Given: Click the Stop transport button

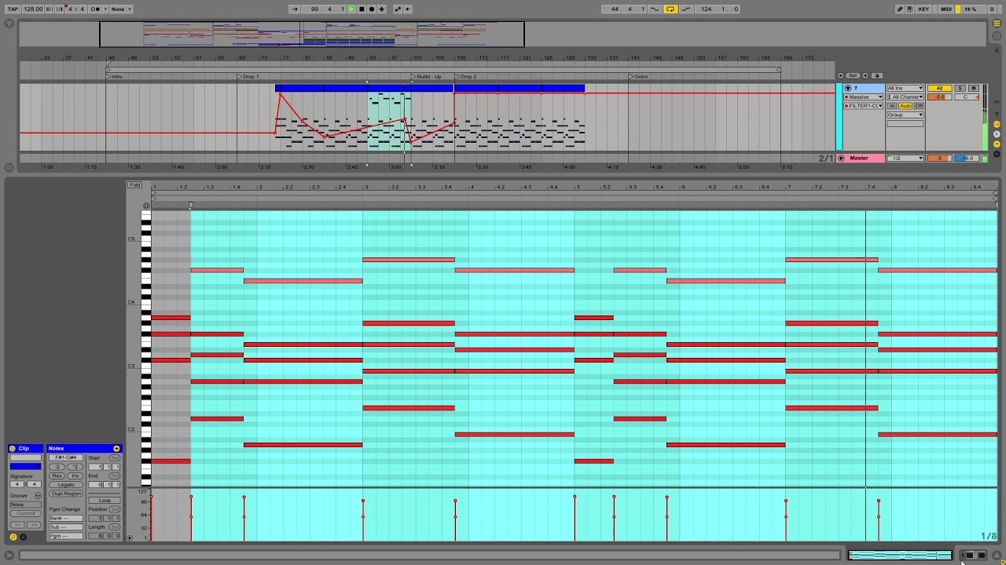Looking at the screenshot, I should tap(362, 9).
